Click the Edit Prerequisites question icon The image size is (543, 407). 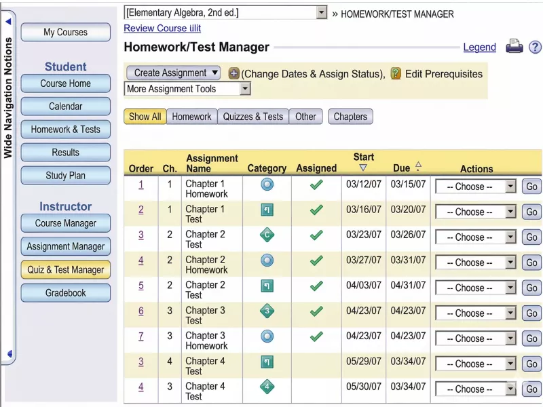point(396,73)
